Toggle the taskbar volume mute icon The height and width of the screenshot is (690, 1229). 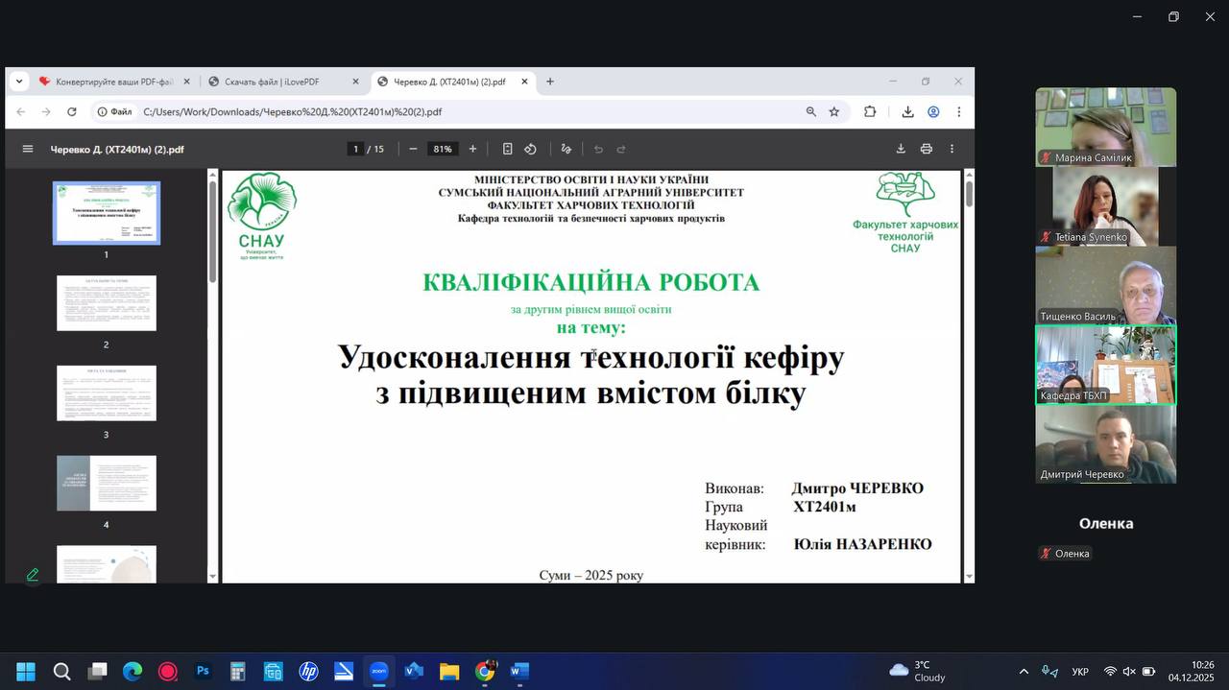point(1129,671)
